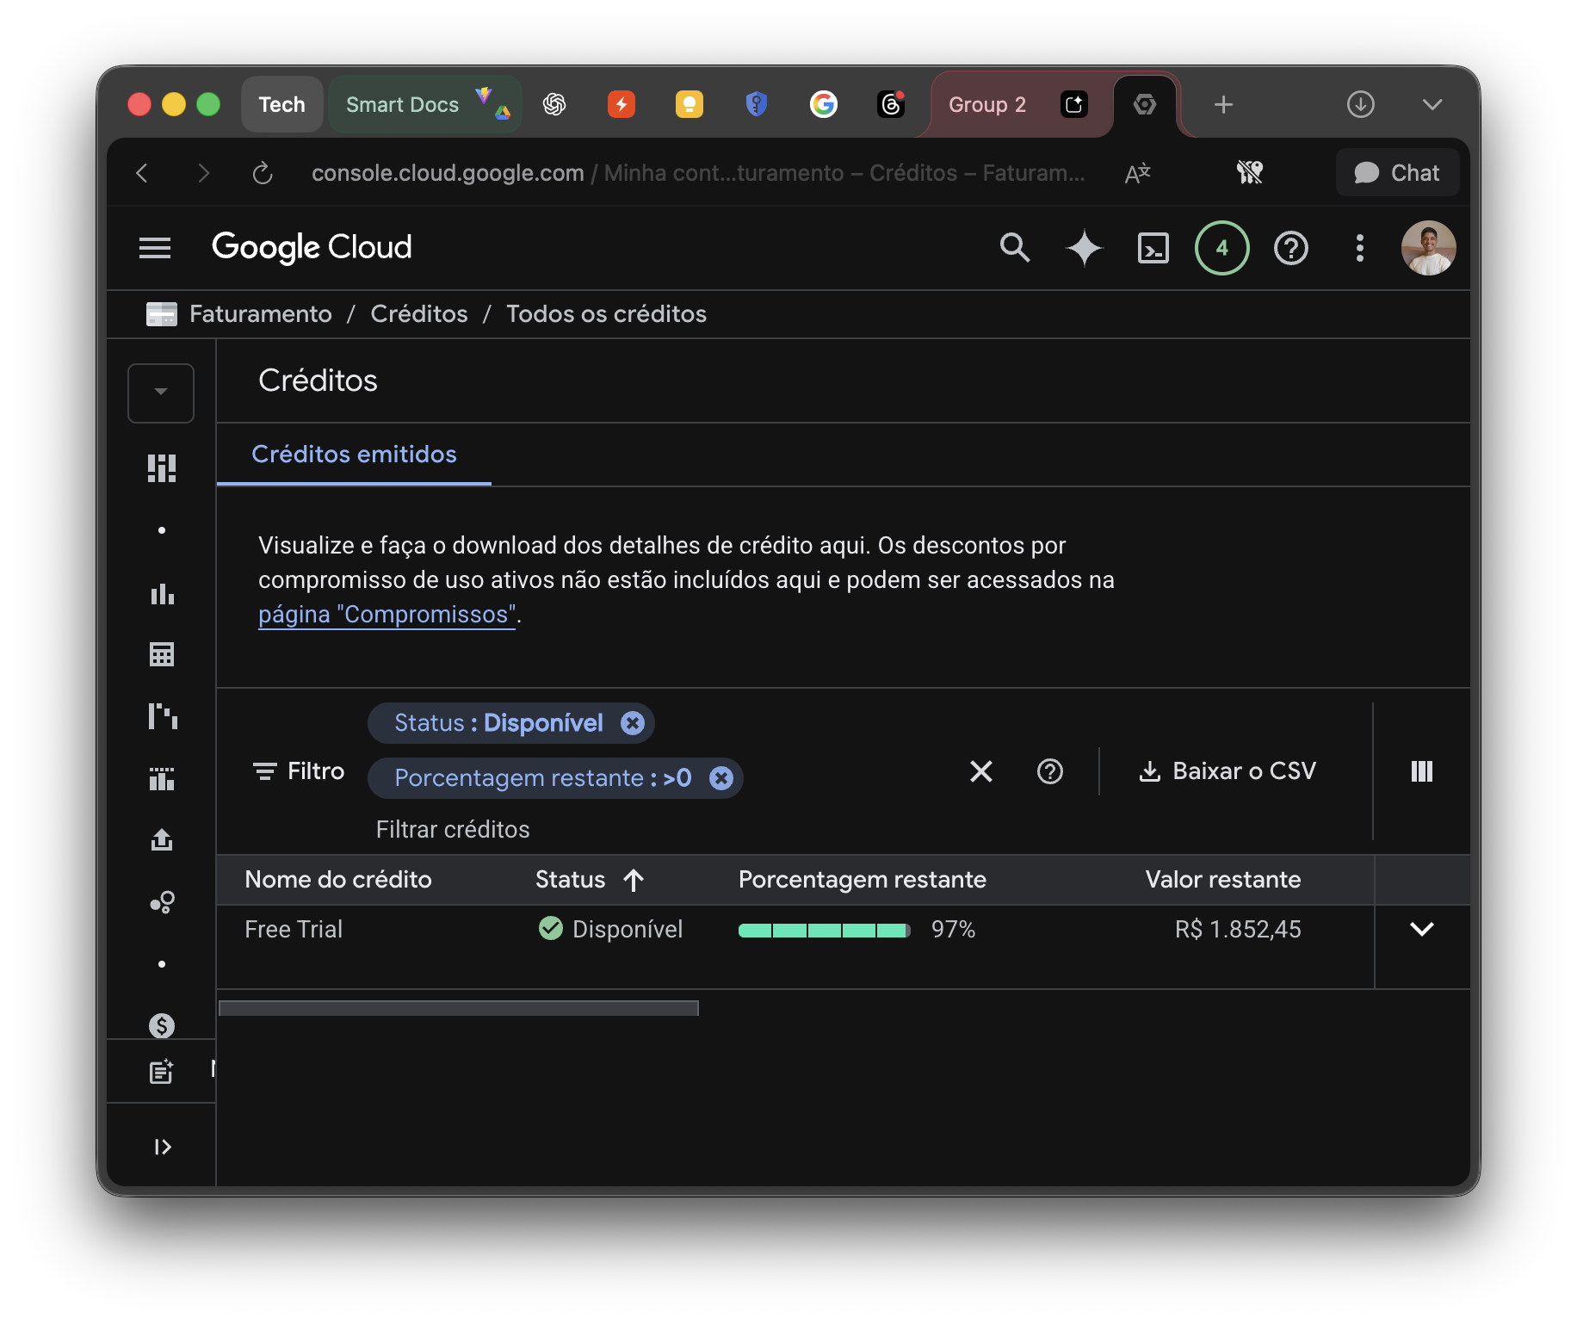Open the yellow Google Keep browser tab

tap(690, 104)
